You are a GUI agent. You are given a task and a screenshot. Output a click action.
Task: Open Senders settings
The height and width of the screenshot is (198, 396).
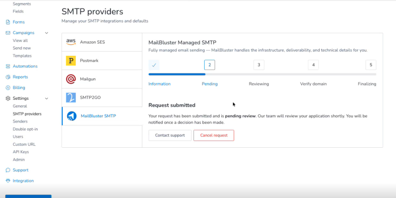[20, 121]
